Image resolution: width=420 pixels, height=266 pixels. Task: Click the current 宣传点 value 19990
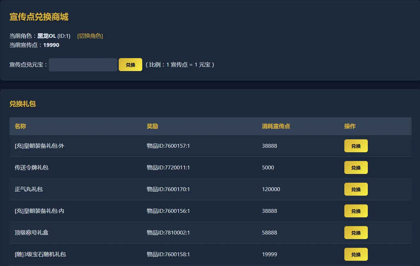click(51, 45)
